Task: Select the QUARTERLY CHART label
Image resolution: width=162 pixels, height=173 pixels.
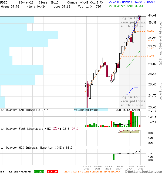Action: tap(128, 110)
